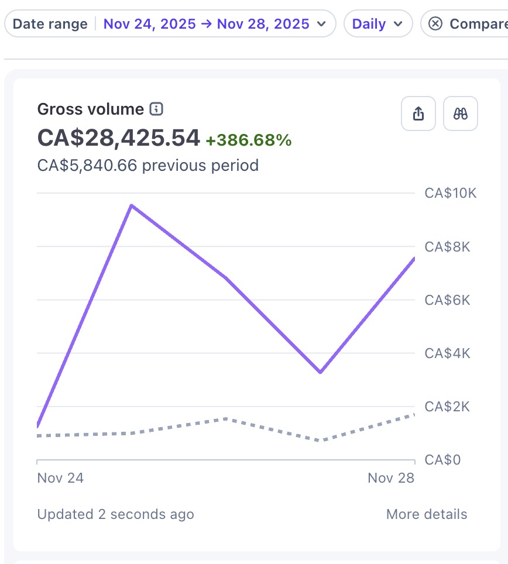Click the arrow between the two dates
Viewport: 508px width, 564px height.
point(207,24)
